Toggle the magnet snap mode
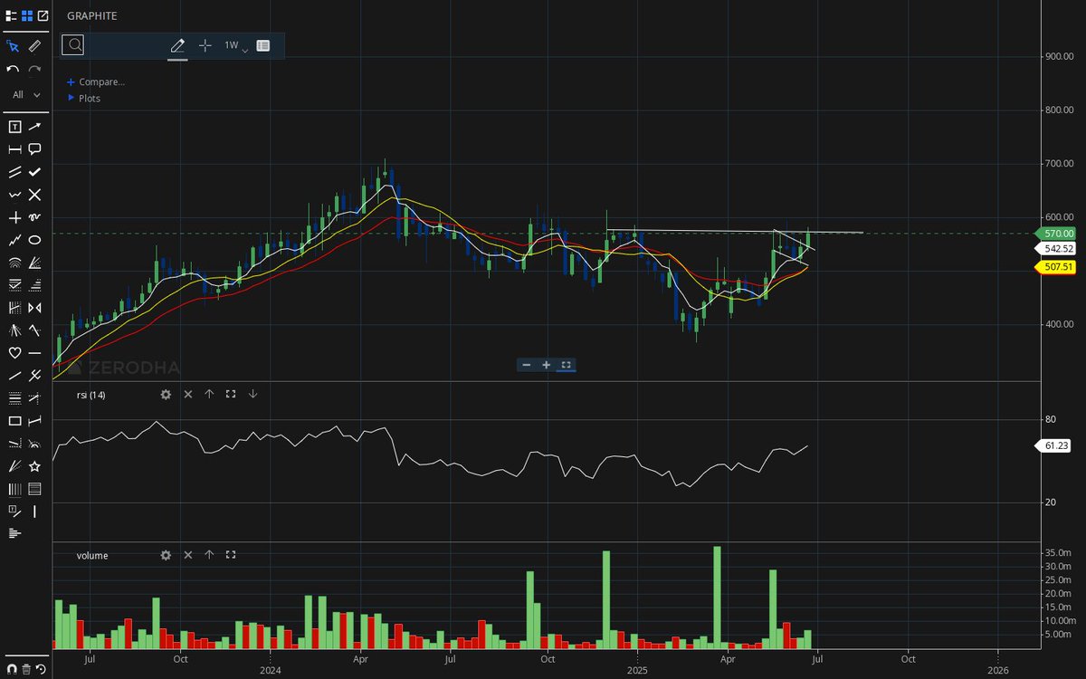This screenshot has height=679, width=1086. pos(11,669)
